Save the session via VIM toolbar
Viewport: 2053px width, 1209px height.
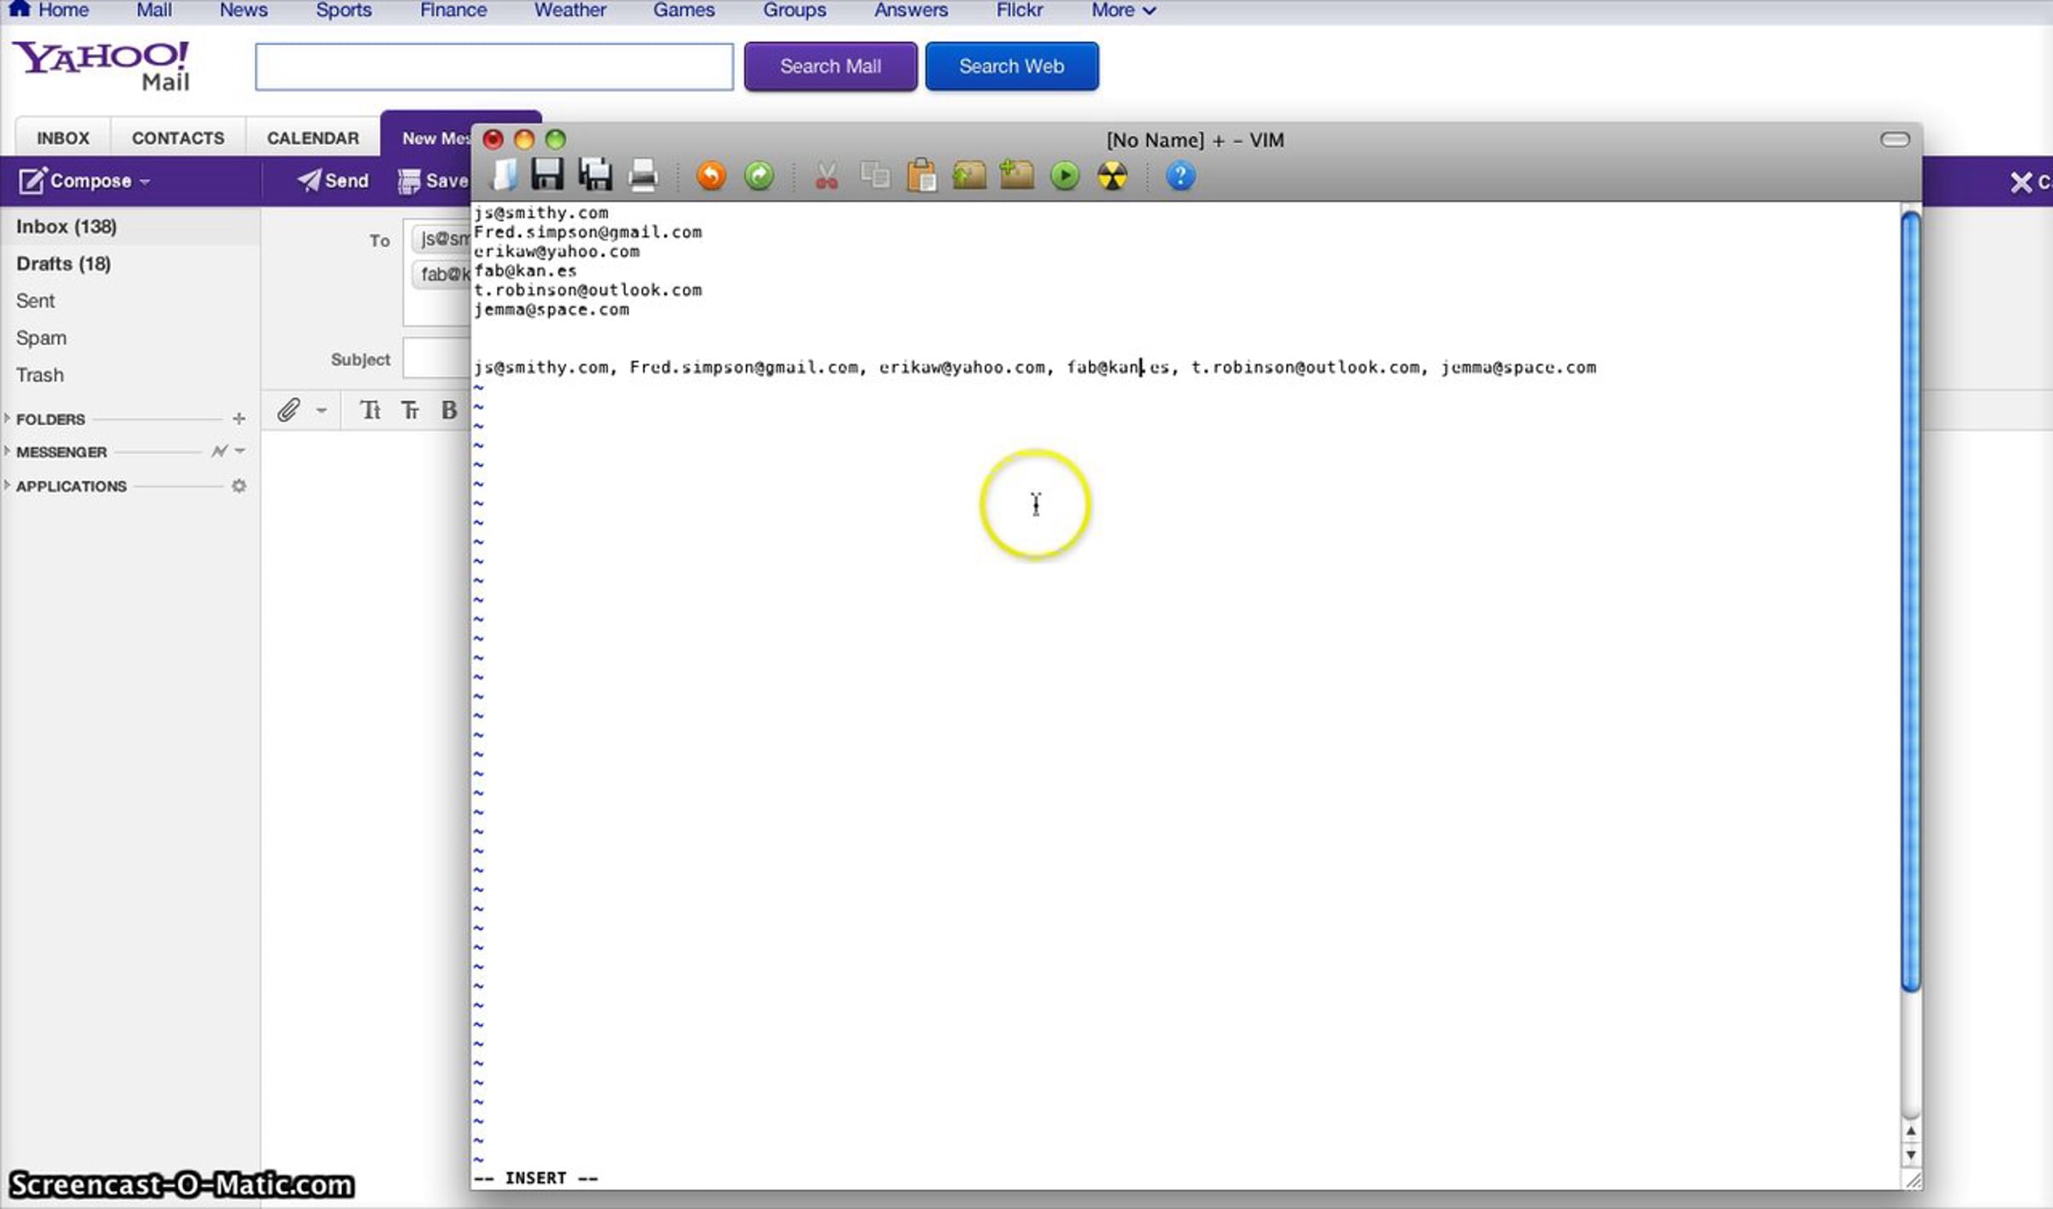pyautogui.click(x=1016, y=176)
